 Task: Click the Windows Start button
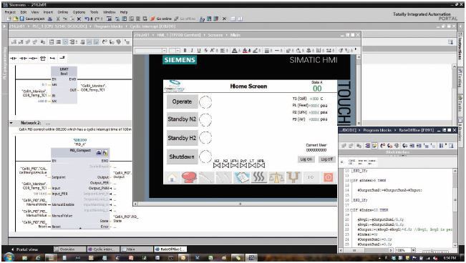pyautogui.click(x=8, y=257)
